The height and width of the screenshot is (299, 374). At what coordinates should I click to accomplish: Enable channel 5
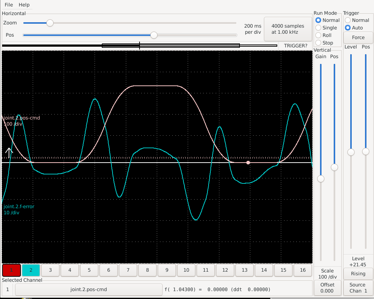tap(89, 270)
